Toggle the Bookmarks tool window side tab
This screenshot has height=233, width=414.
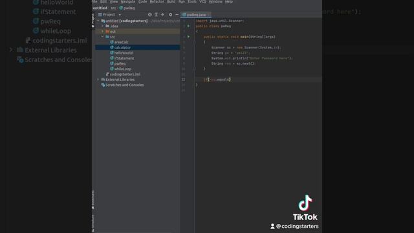[x=93, y=199]
